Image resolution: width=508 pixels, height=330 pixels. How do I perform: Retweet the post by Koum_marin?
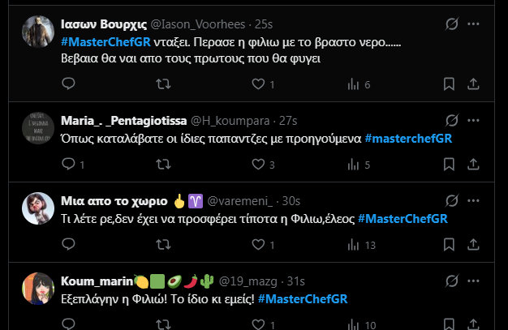point(163,325)
